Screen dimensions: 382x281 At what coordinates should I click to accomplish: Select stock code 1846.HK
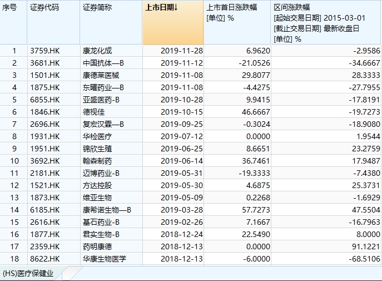[45, 112]
